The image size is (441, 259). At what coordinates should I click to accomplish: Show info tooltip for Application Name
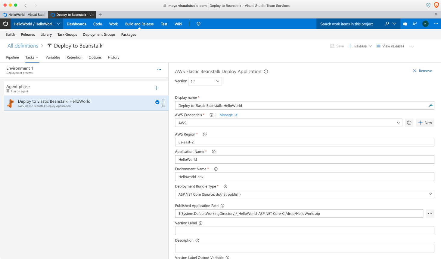214,152
